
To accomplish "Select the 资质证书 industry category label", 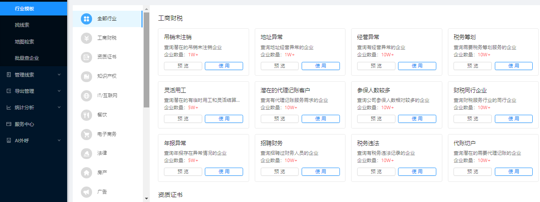I will pos(107,57).
